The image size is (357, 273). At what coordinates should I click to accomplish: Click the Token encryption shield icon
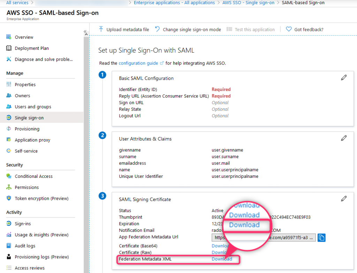(x=9, y=198)
